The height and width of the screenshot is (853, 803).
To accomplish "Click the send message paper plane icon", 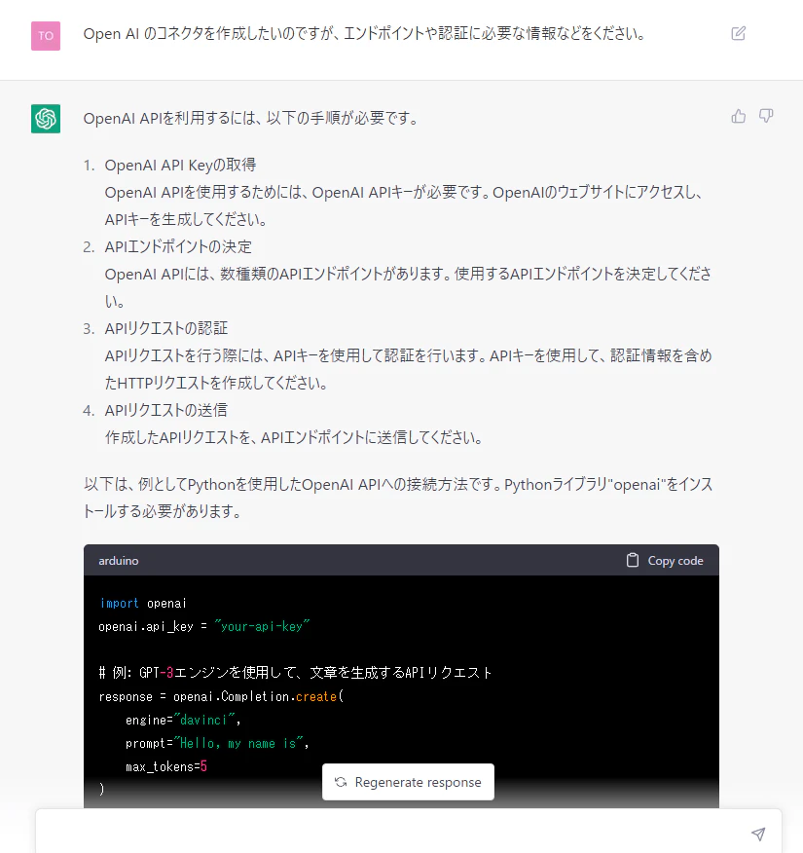I will click(x=758, y=833).
